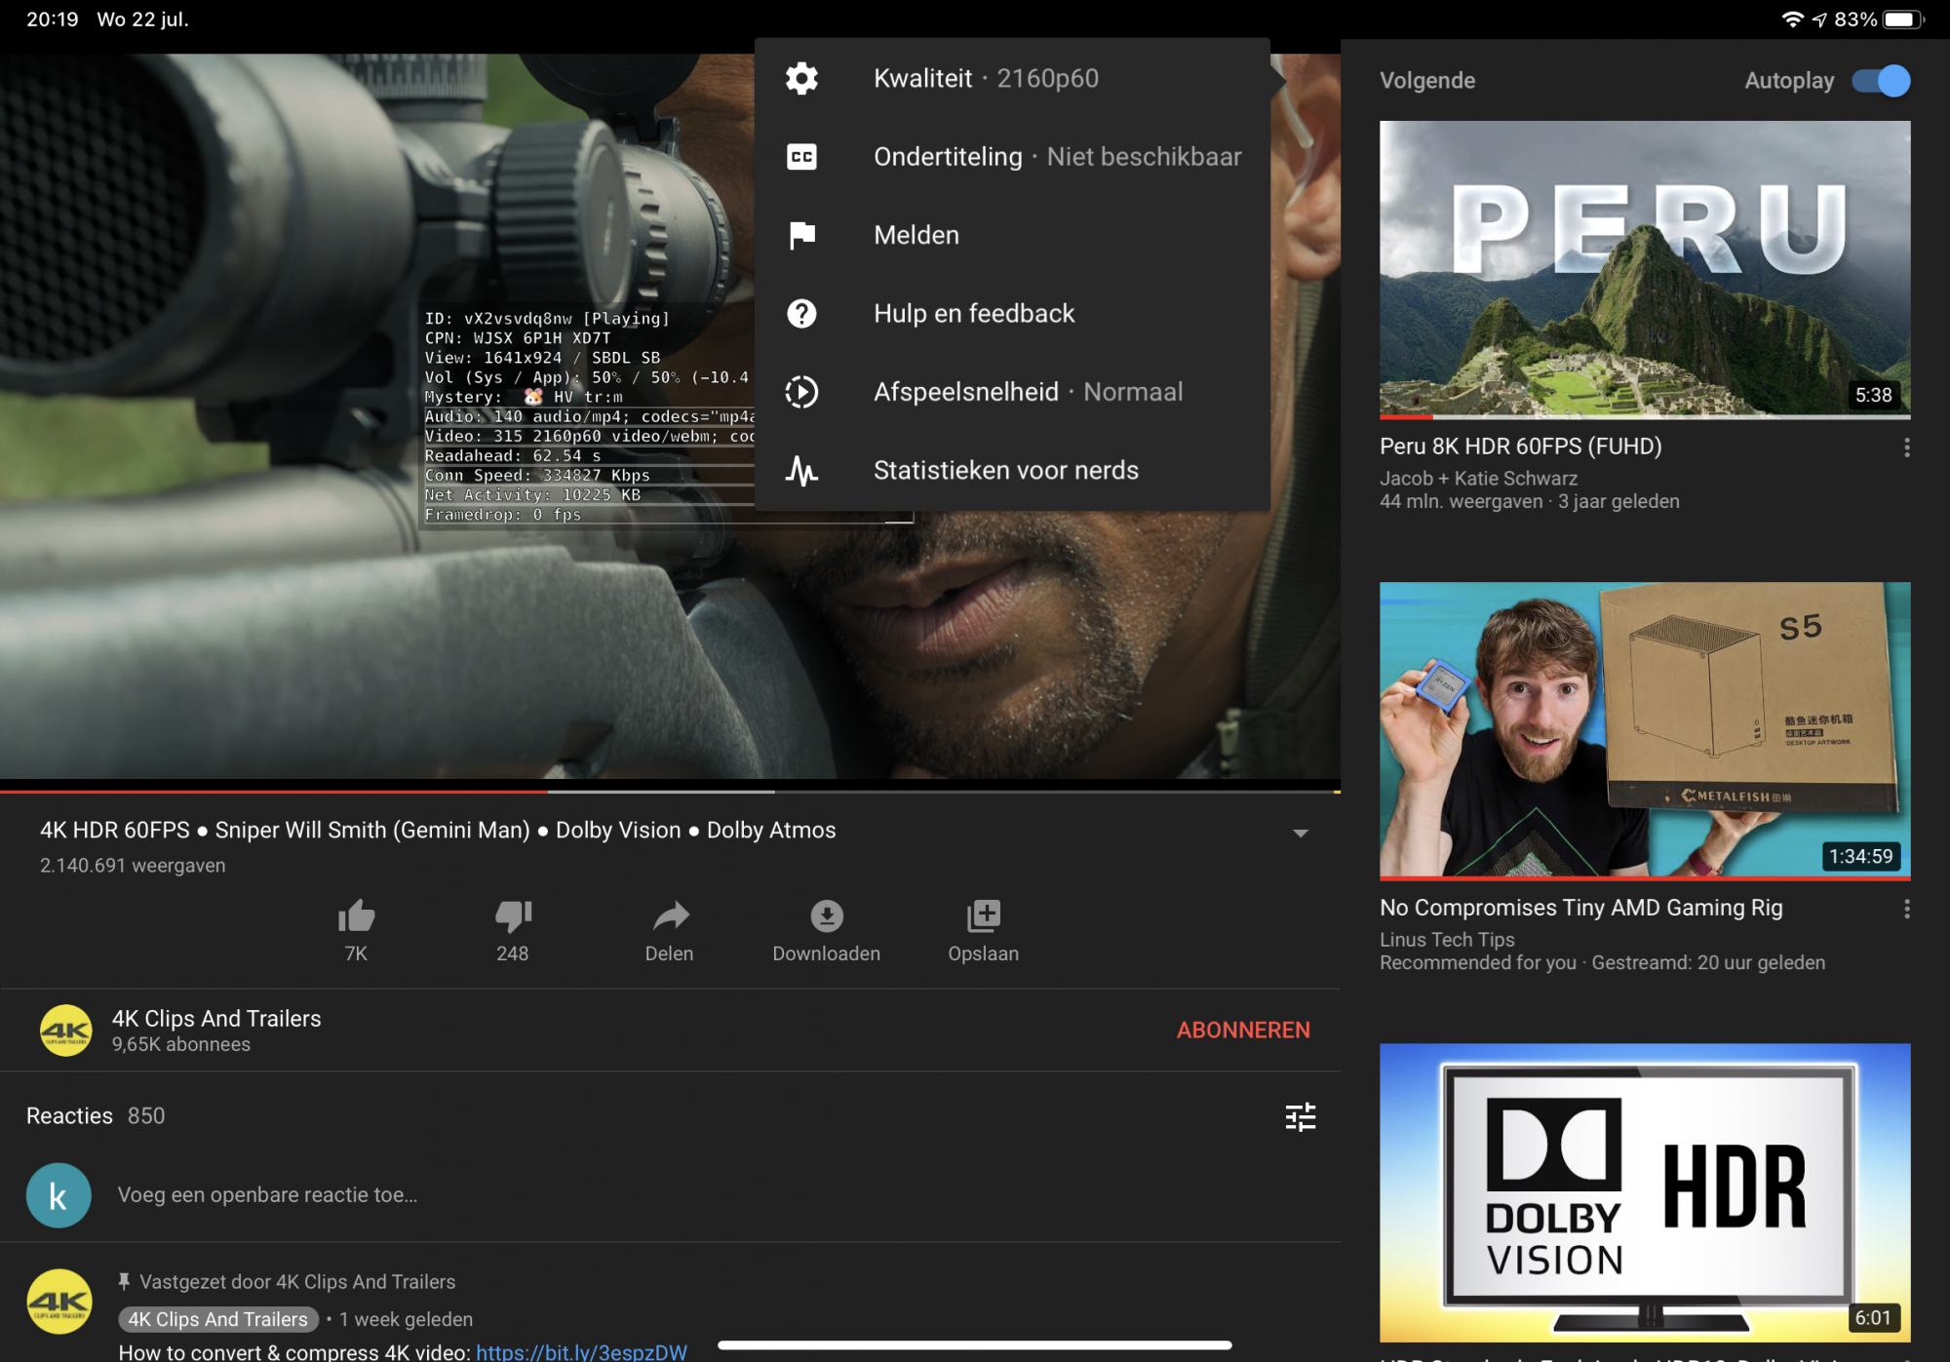
Task: Tap the 'Volgende' heading
Action: point(1427,81)
